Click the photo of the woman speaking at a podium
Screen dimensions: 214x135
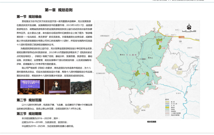coord(57,87)
